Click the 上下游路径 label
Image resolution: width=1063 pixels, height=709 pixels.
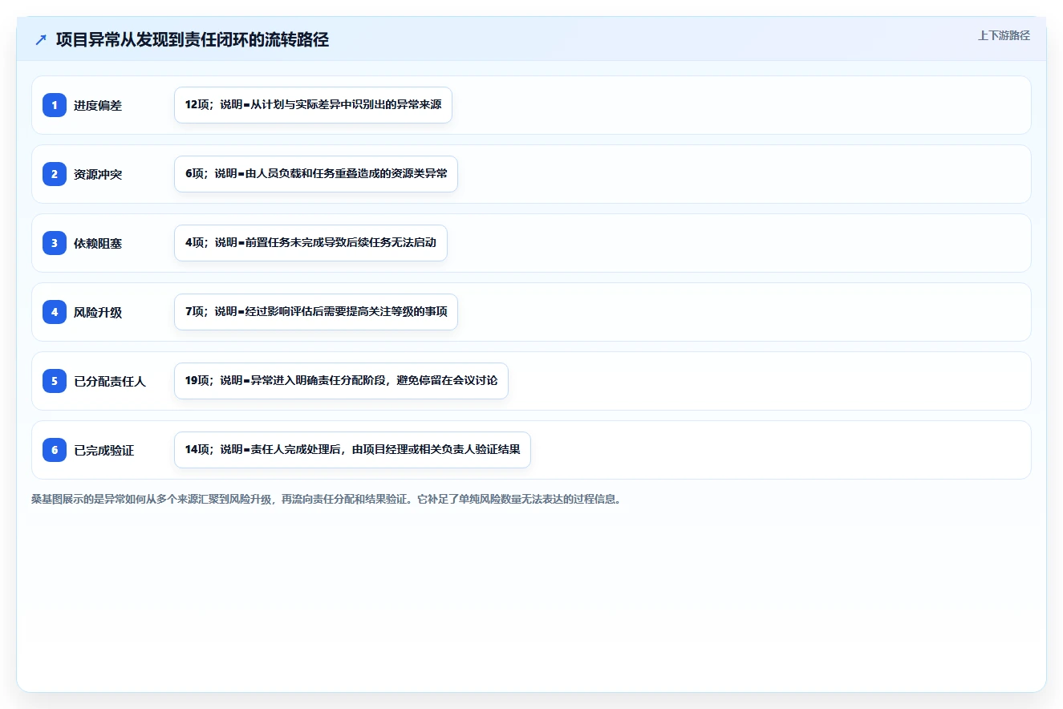(1004, 35)
